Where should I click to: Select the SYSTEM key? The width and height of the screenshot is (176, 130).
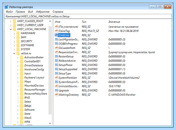point(25,49)
